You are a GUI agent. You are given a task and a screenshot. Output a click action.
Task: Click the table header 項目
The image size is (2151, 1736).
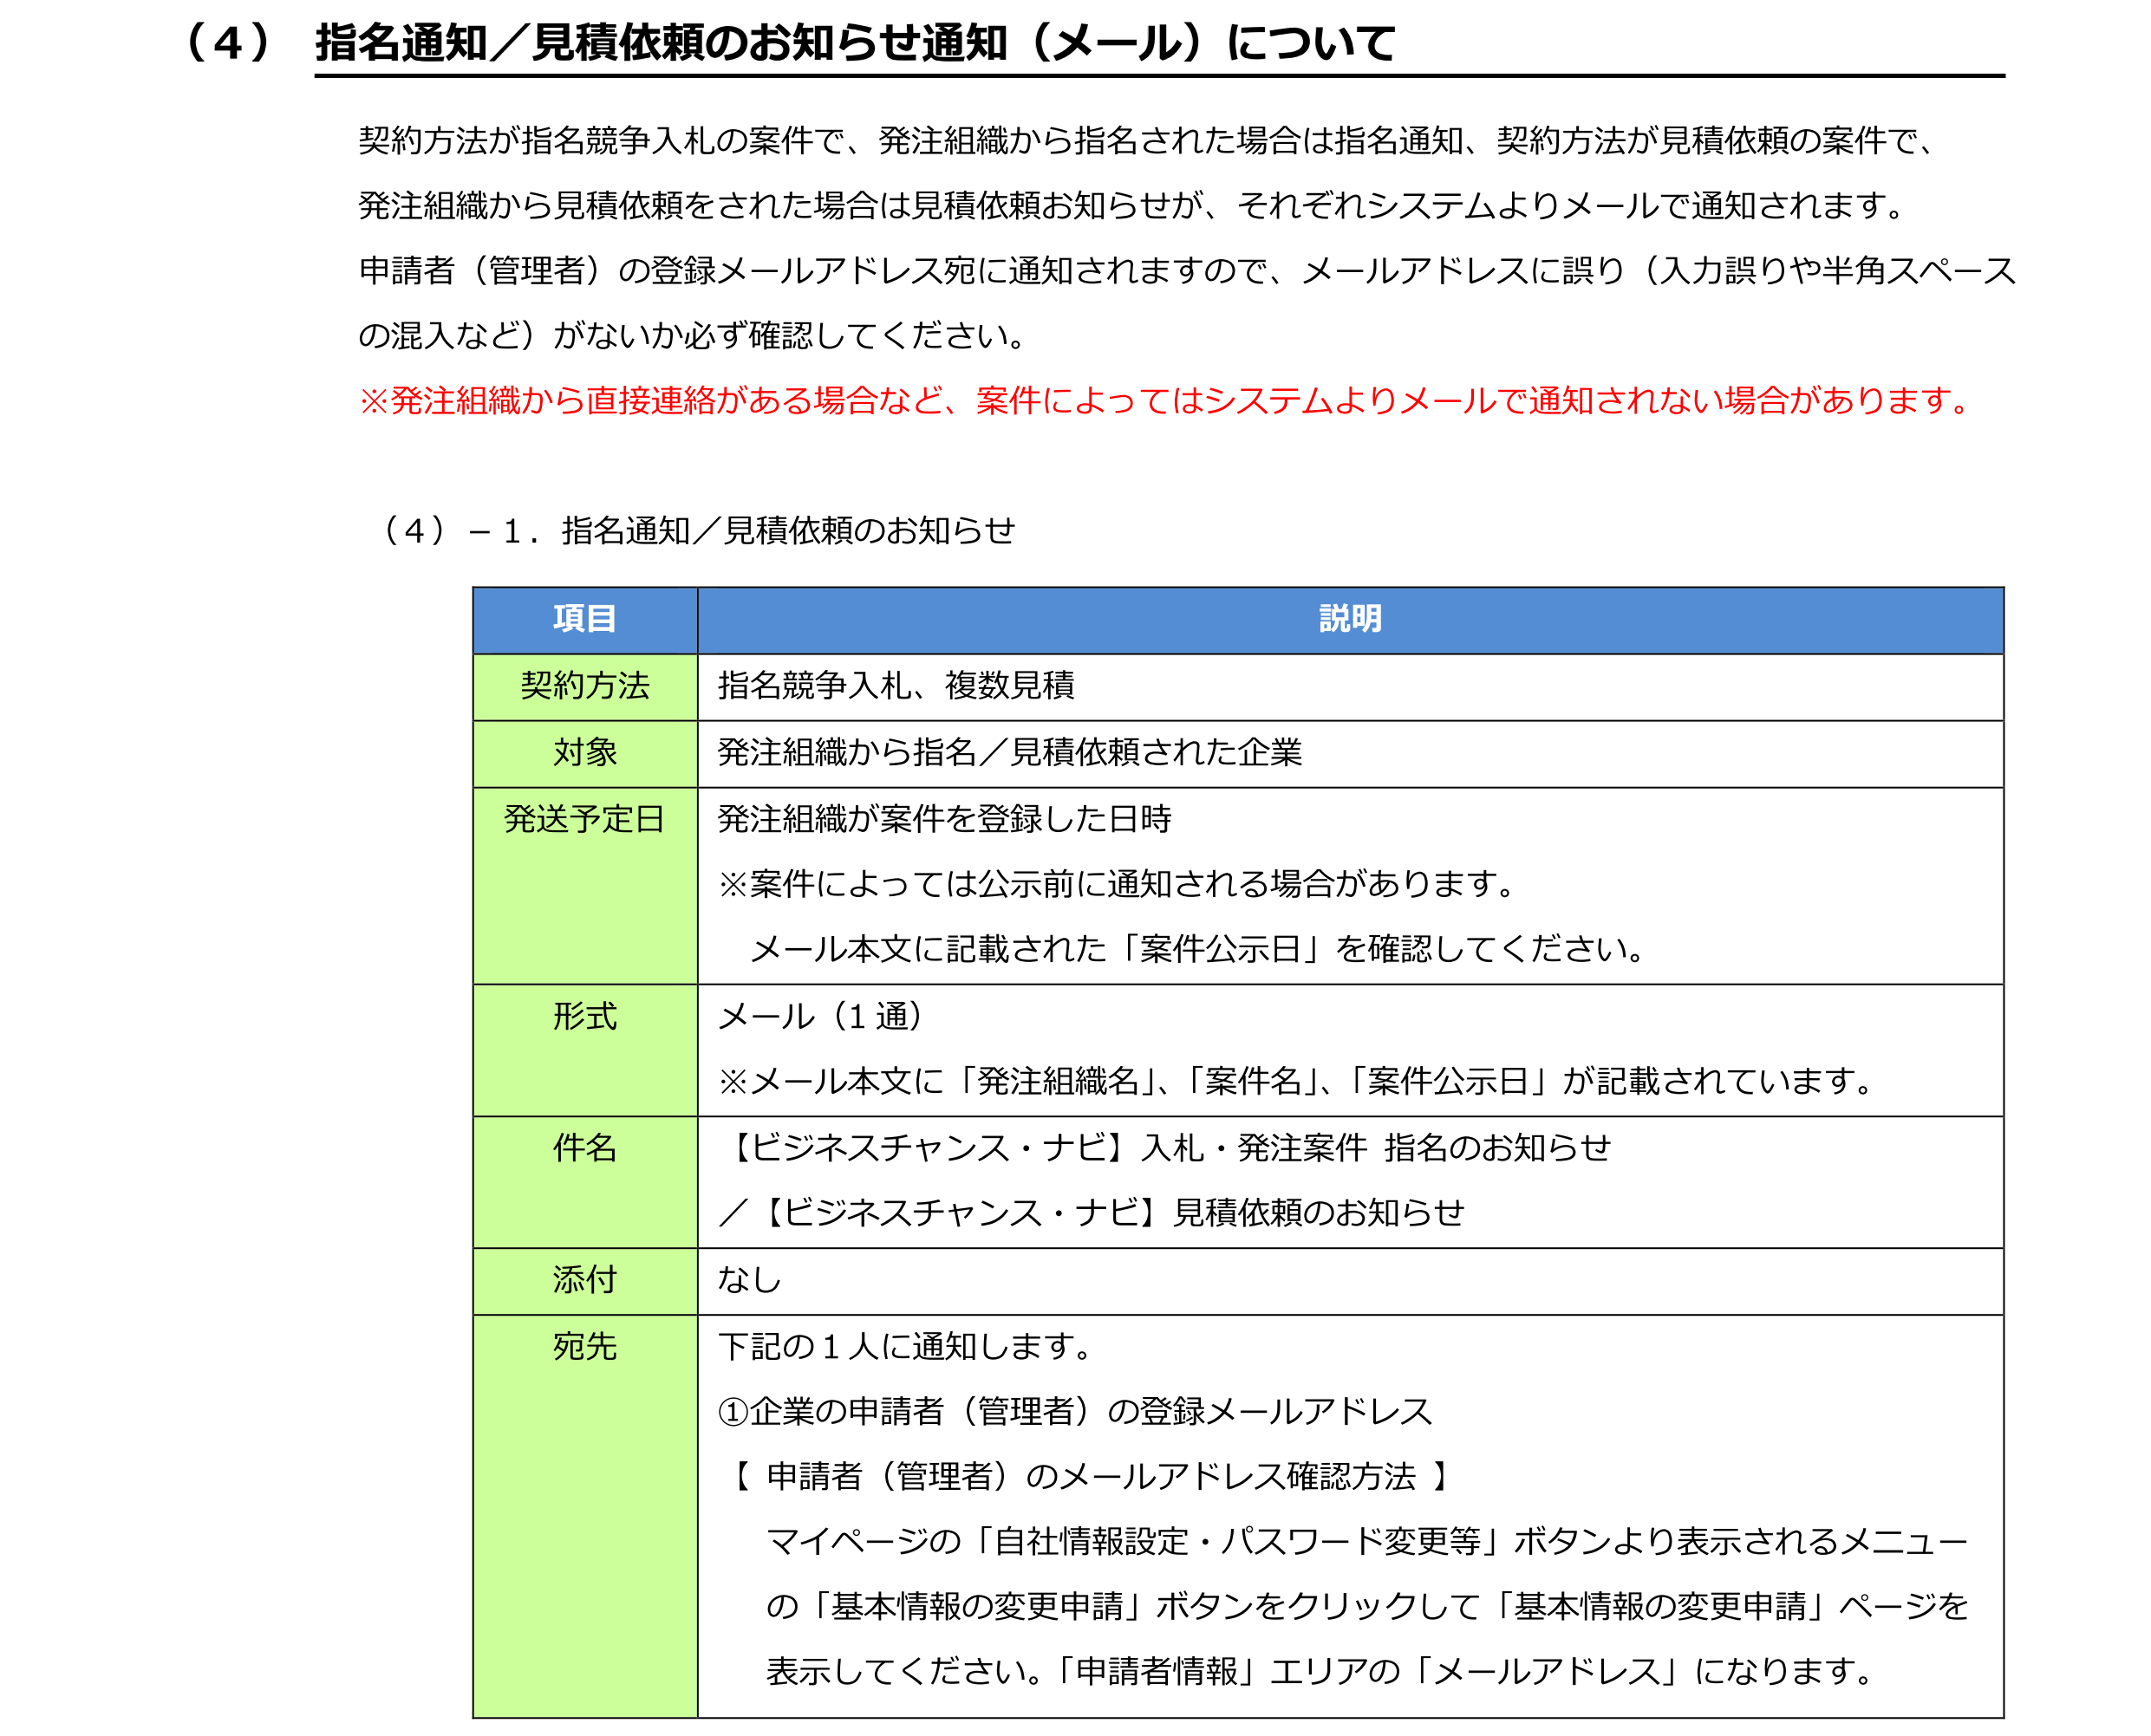point(585,619)
